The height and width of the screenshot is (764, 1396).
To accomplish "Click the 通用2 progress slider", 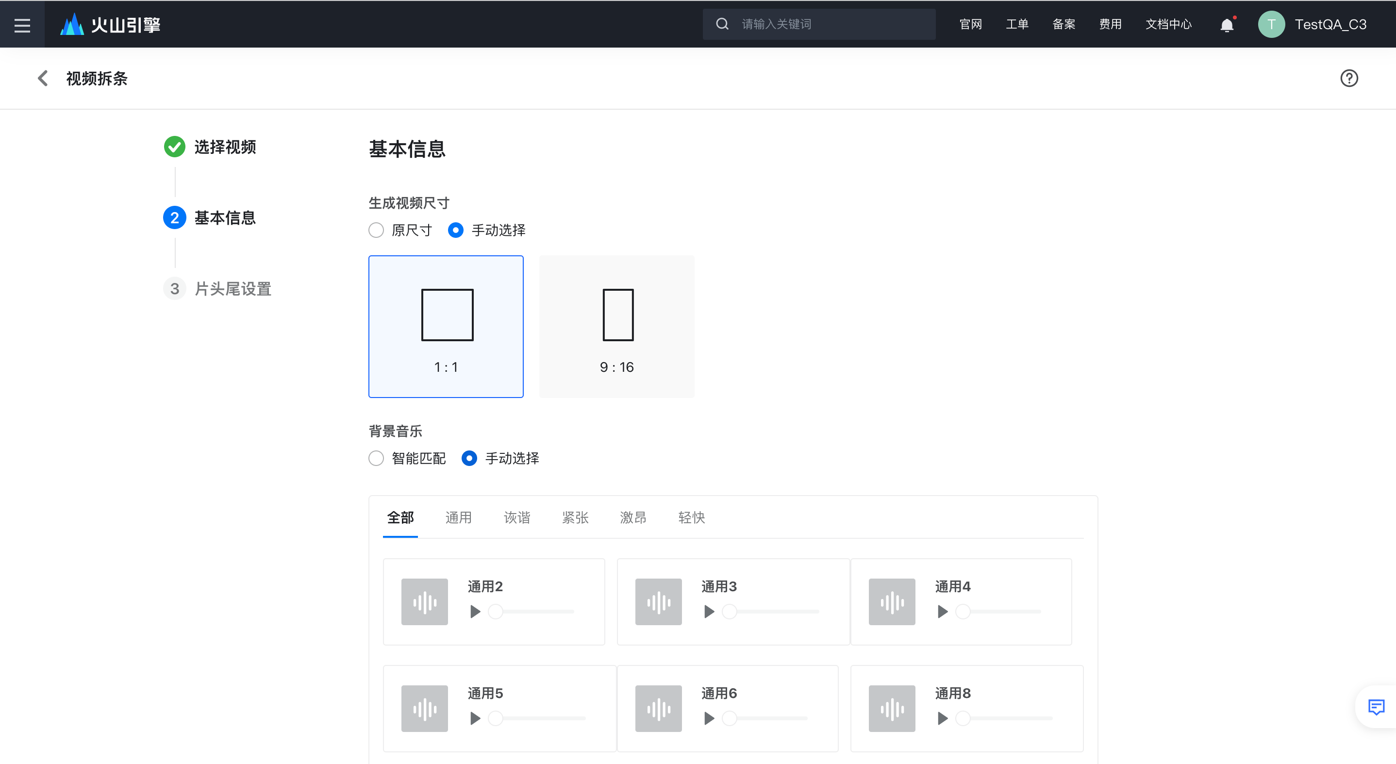I will coord(531,612).
